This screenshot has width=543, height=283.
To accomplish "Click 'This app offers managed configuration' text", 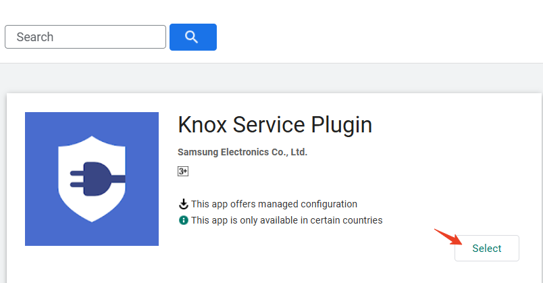I will (274, 204).
